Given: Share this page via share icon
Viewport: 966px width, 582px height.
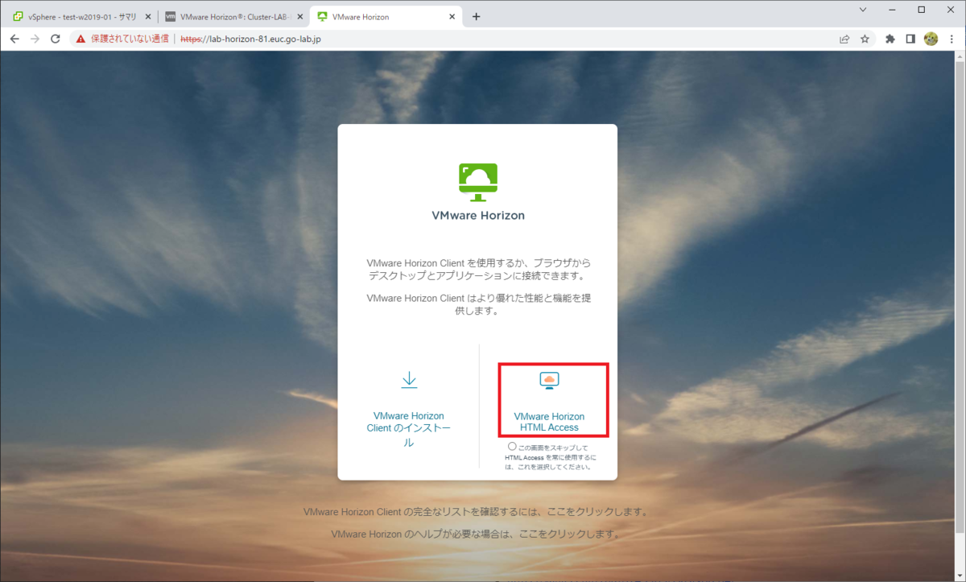Looking at the screenshot, I should [844, 39].
